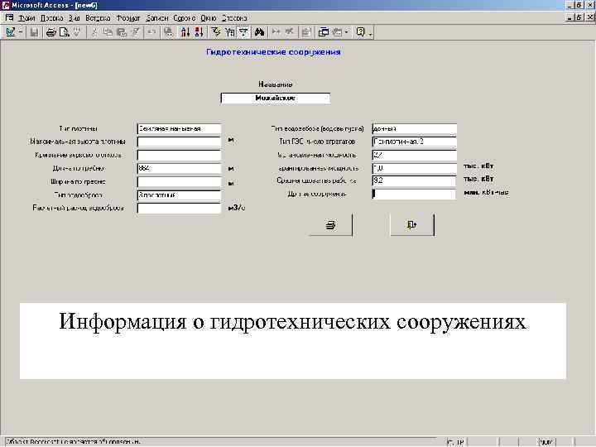This screenshot has width=596, height=447.
Task: Click the upstream slope fastening field
Action: coord(179,155)
